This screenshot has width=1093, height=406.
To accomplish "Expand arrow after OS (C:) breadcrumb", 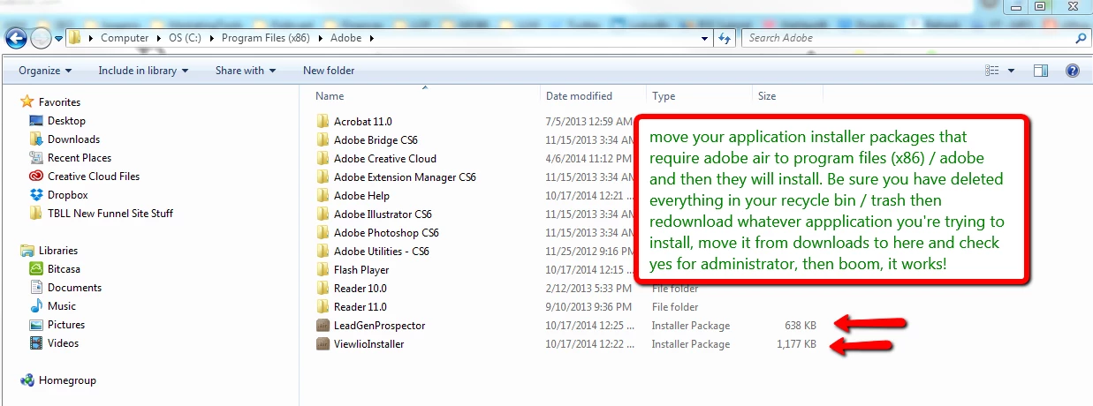I will pyautogui.click(x=214, y=38).
